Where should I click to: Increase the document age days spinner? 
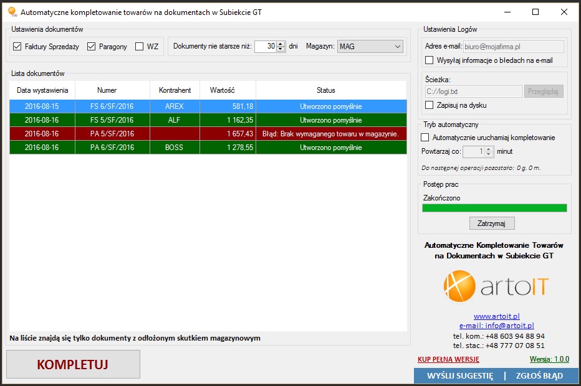coord(281,44)
